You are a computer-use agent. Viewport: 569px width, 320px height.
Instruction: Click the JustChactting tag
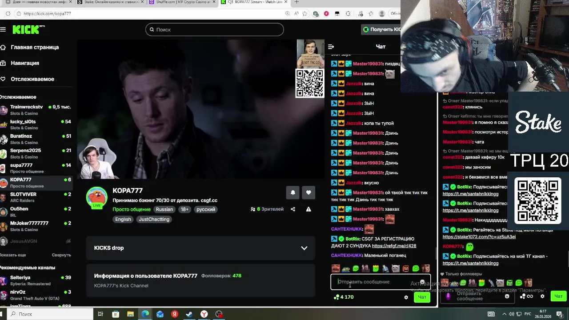coord(154,219)
